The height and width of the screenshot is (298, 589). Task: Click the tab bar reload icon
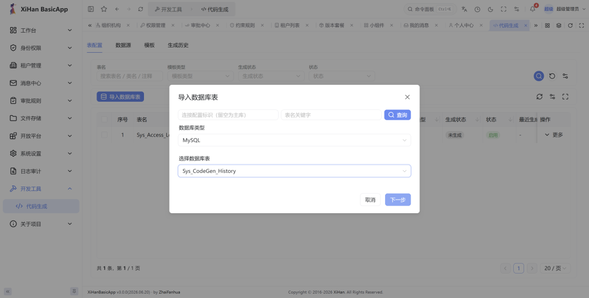(x=570, y=26)
